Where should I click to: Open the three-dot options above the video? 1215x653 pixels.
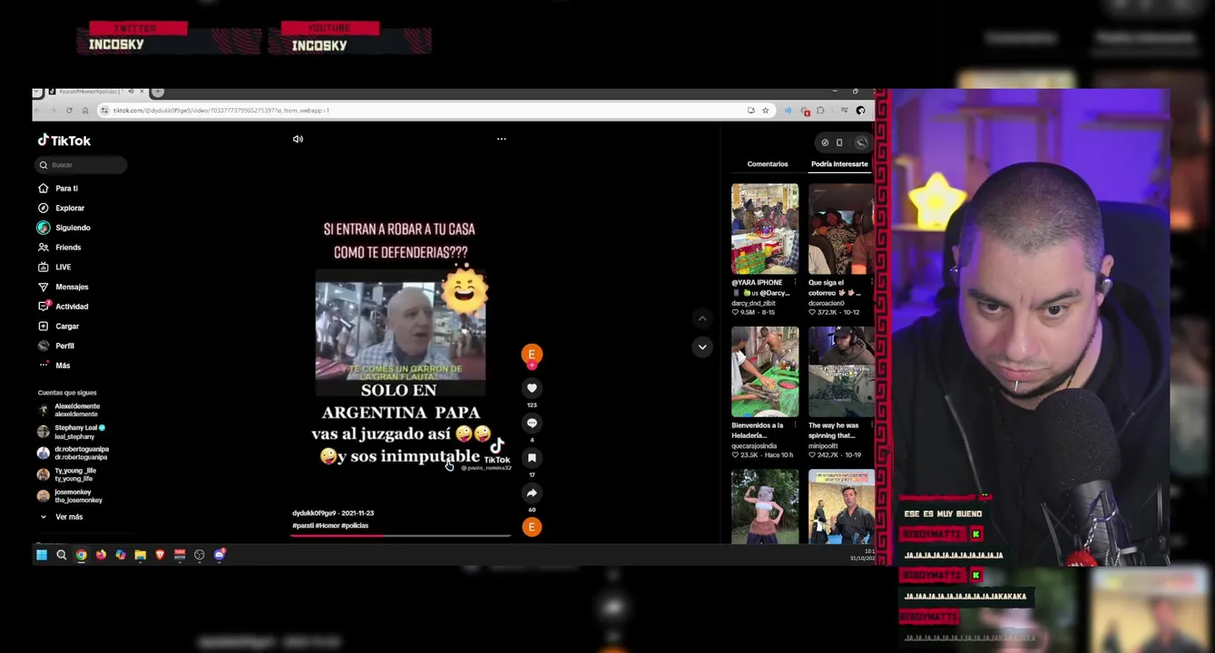pyautogui.click(x=501, y=139)
